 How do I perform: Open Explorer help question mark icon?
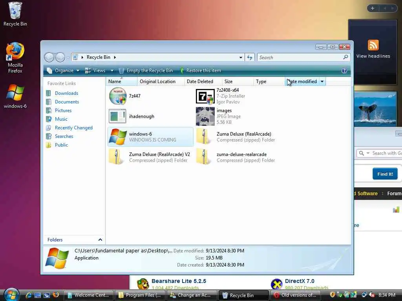[344, 71]
